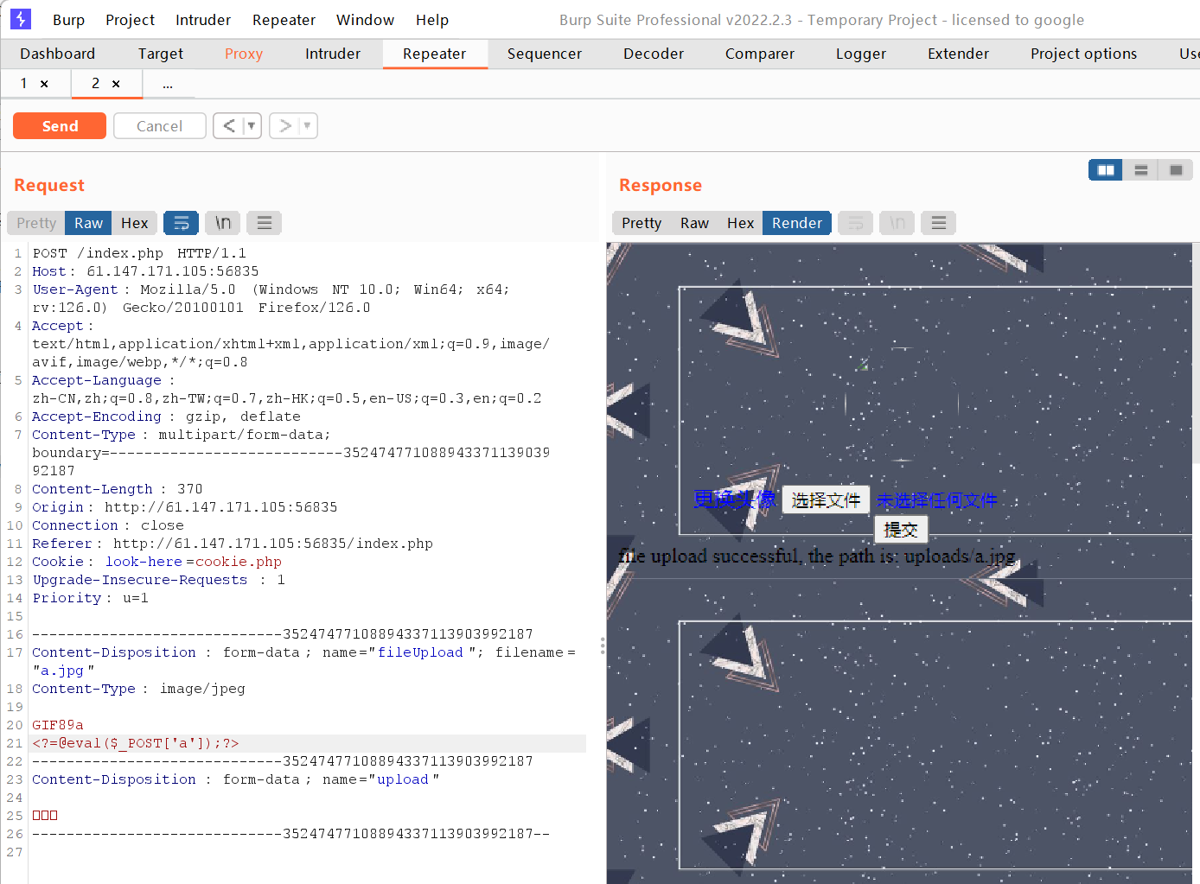1200x884 pixels.
Task: Select top-bottom stacked layout icon
Action: coord(1140,170)
